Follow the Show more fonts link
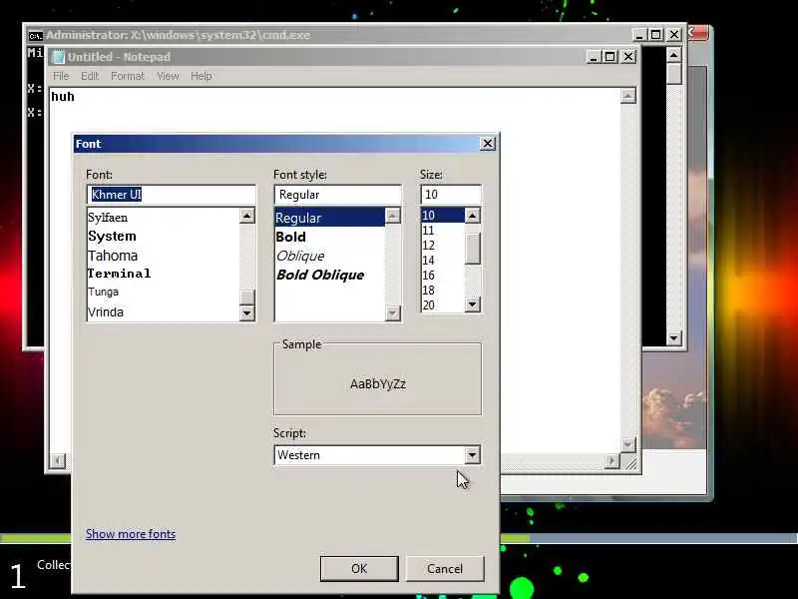 tap(131, 534)
